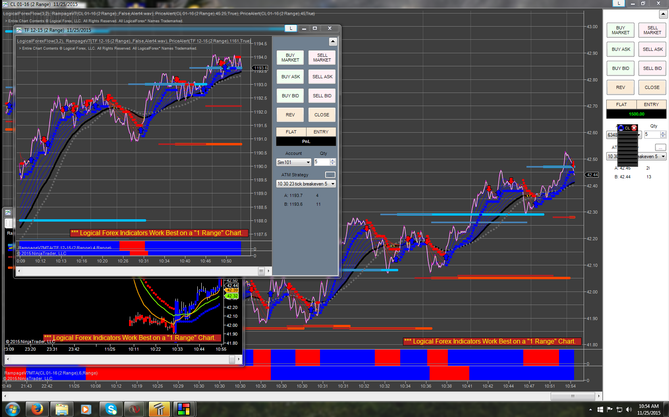Click the 42.44 price marker on CL axis
Viewport: 669px width, 417px height.
point(592,175)
